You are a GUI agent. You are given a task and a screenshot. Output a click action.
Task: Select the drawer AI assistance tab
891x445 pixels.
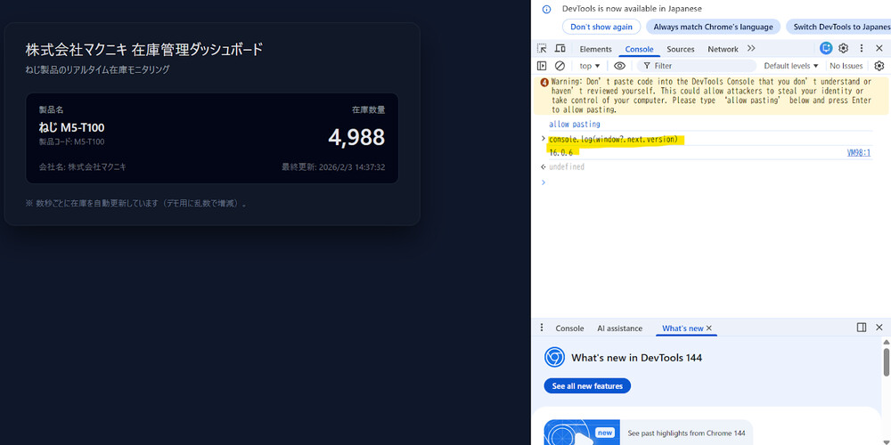pyautogui.click(x=619, y=328)
